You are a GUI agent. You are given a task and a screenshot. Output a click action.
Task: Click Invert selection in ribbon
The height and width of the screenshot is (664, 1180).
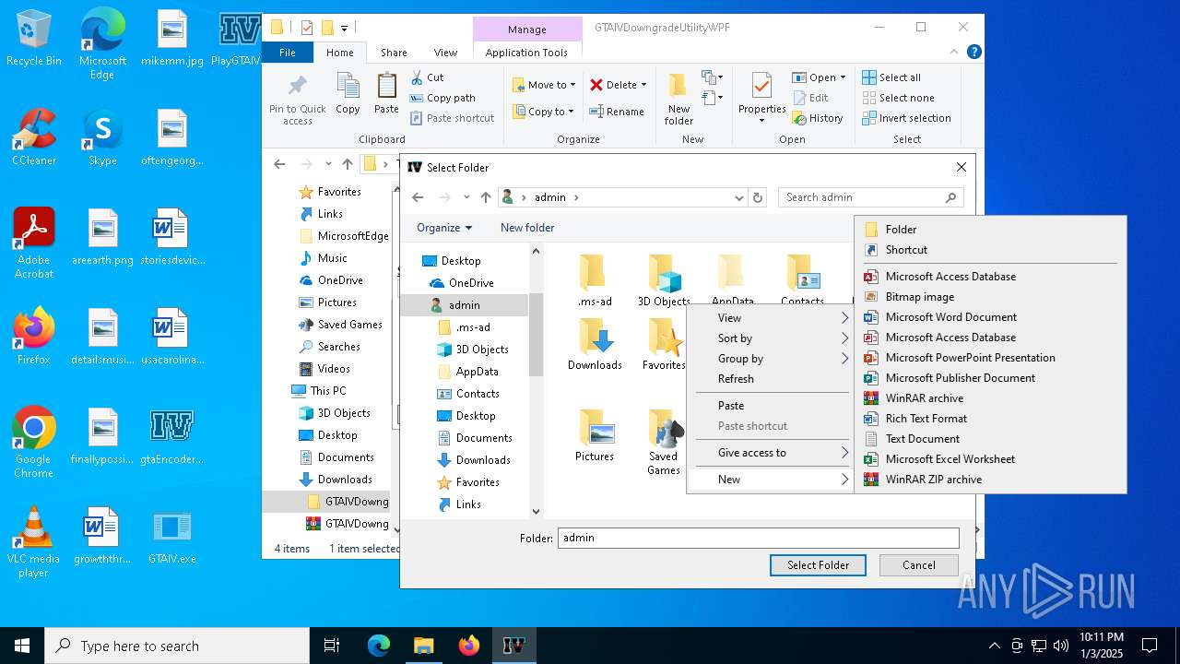[x=906, y=118]
